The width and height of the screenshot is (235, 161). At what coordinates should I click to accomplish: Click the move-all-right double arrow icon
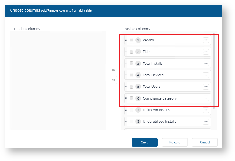[113, 70]
